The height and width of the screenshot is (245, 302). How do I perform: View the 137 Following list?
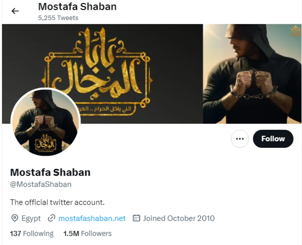tap(32, 233)
